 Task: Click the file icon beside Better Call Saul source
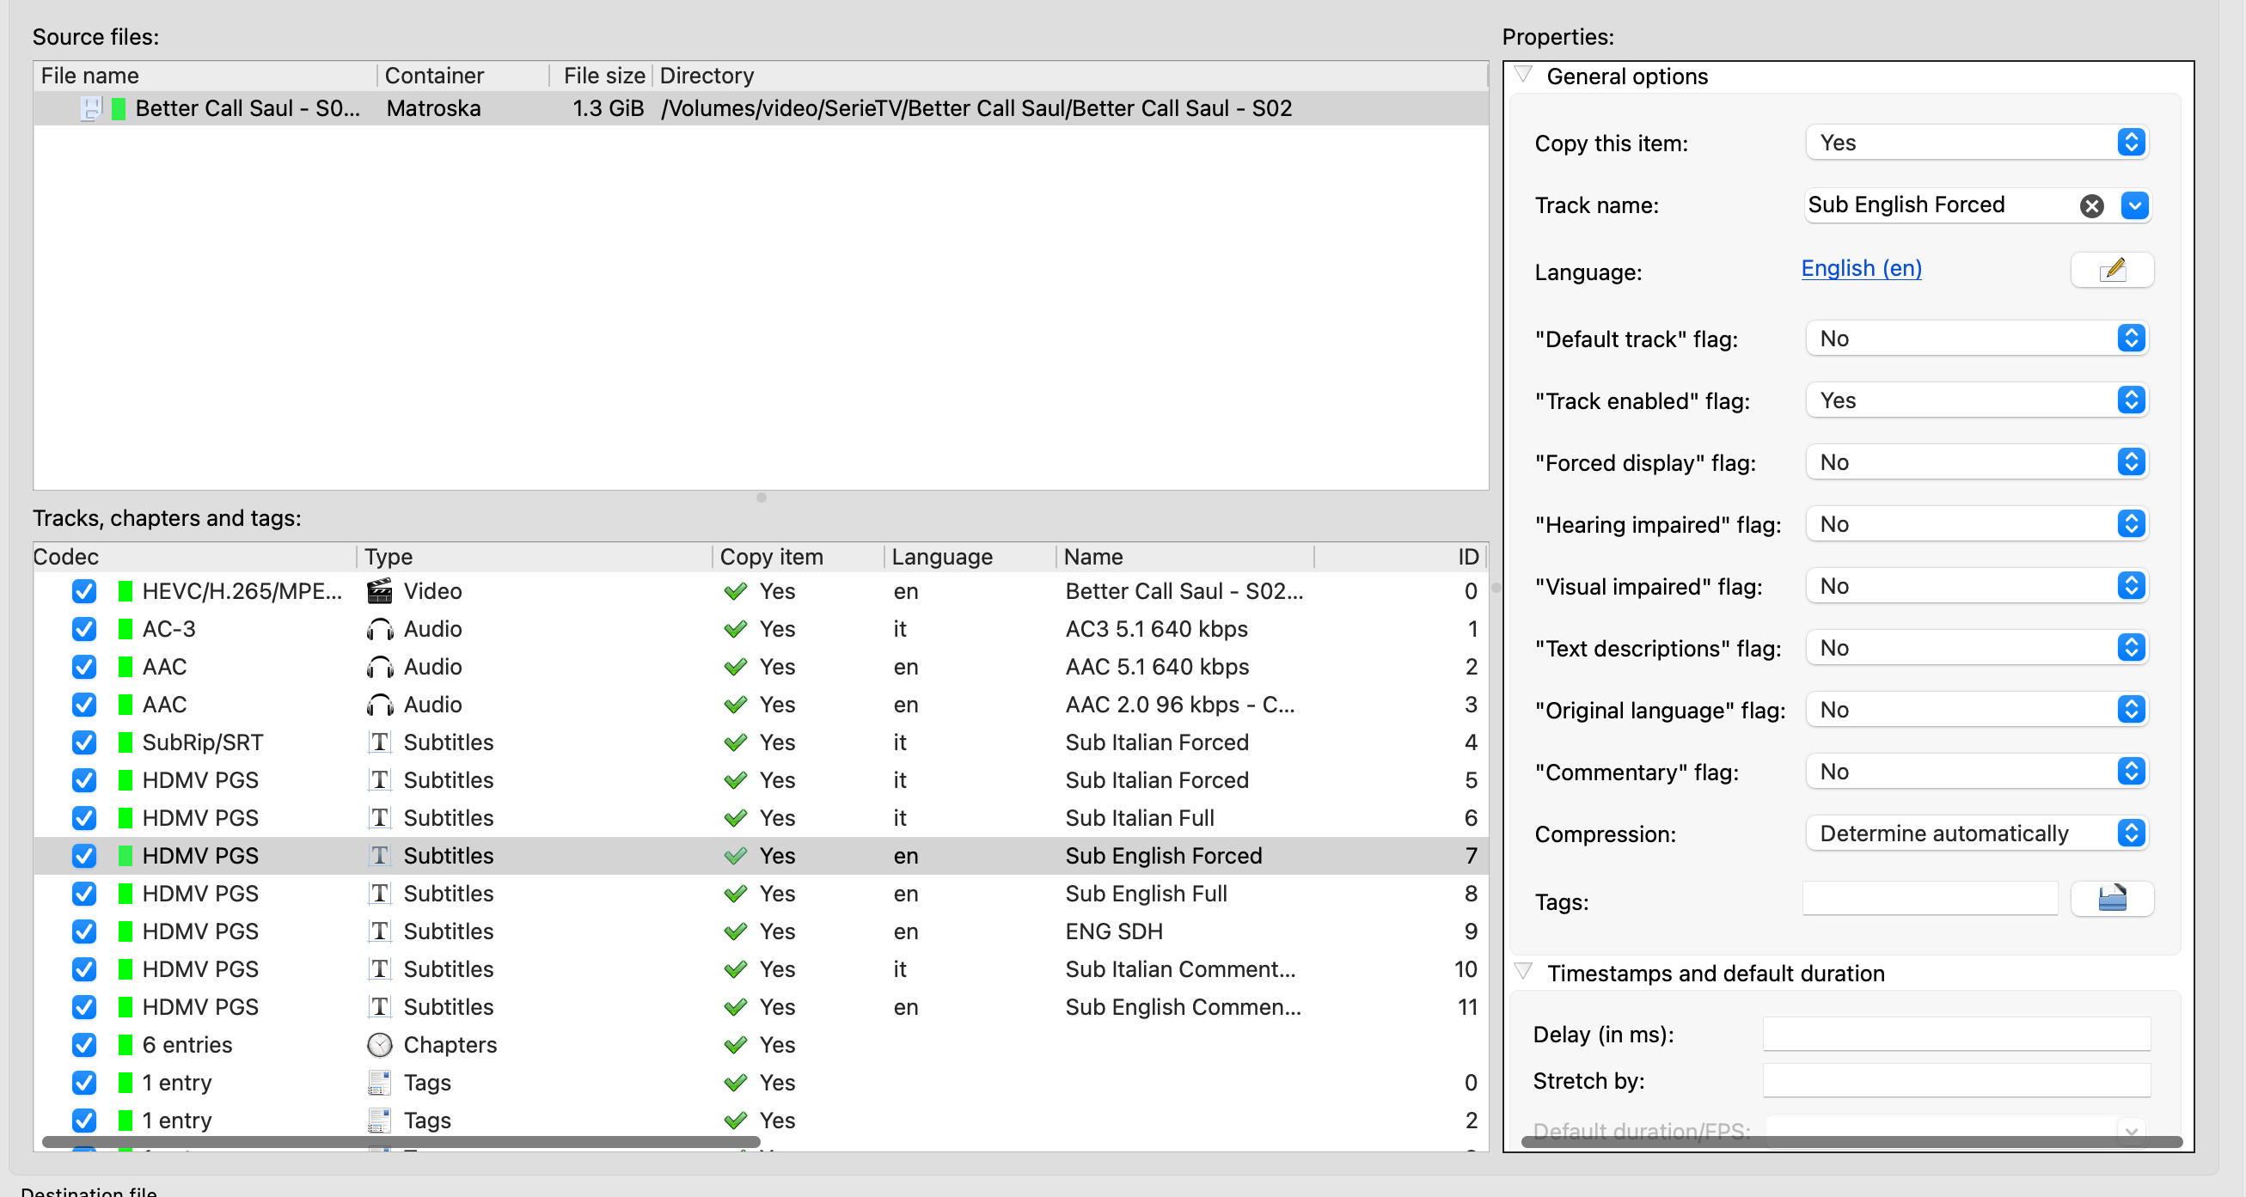pyautogui.click(x=90, y=109)
